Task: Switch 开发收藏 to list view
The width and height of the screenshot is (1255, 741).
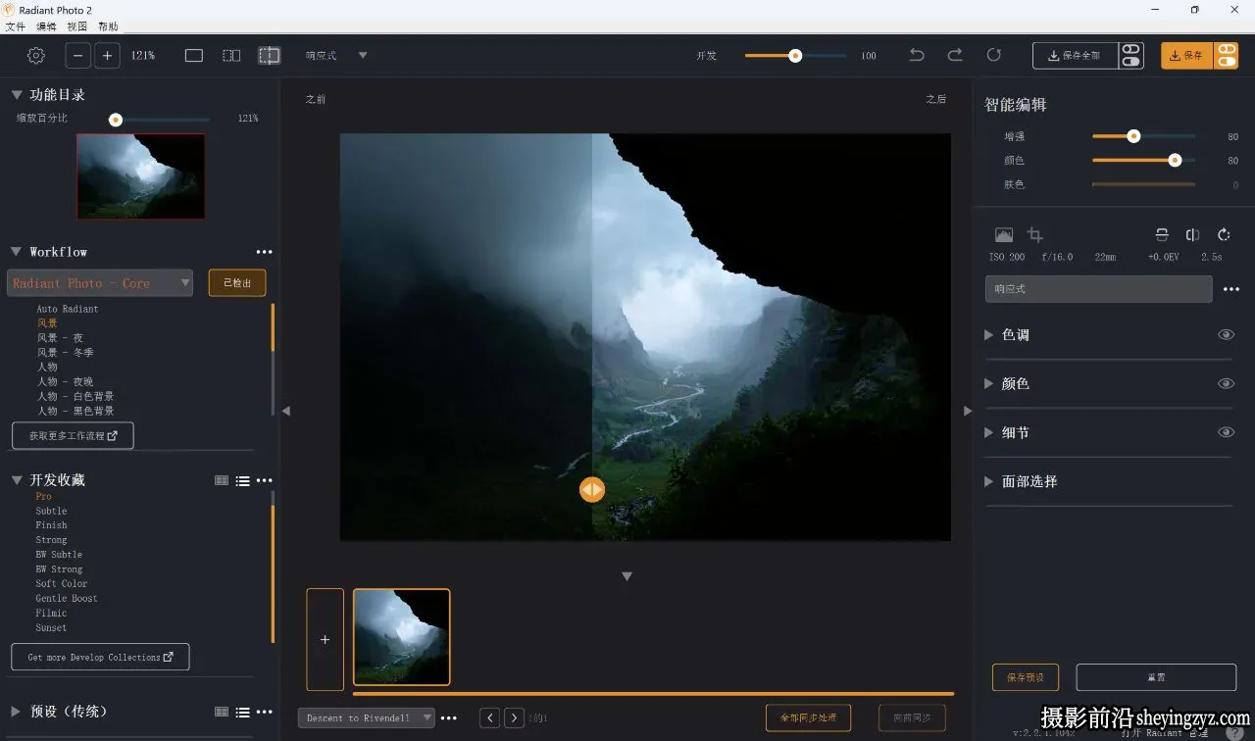Action: 242,480
